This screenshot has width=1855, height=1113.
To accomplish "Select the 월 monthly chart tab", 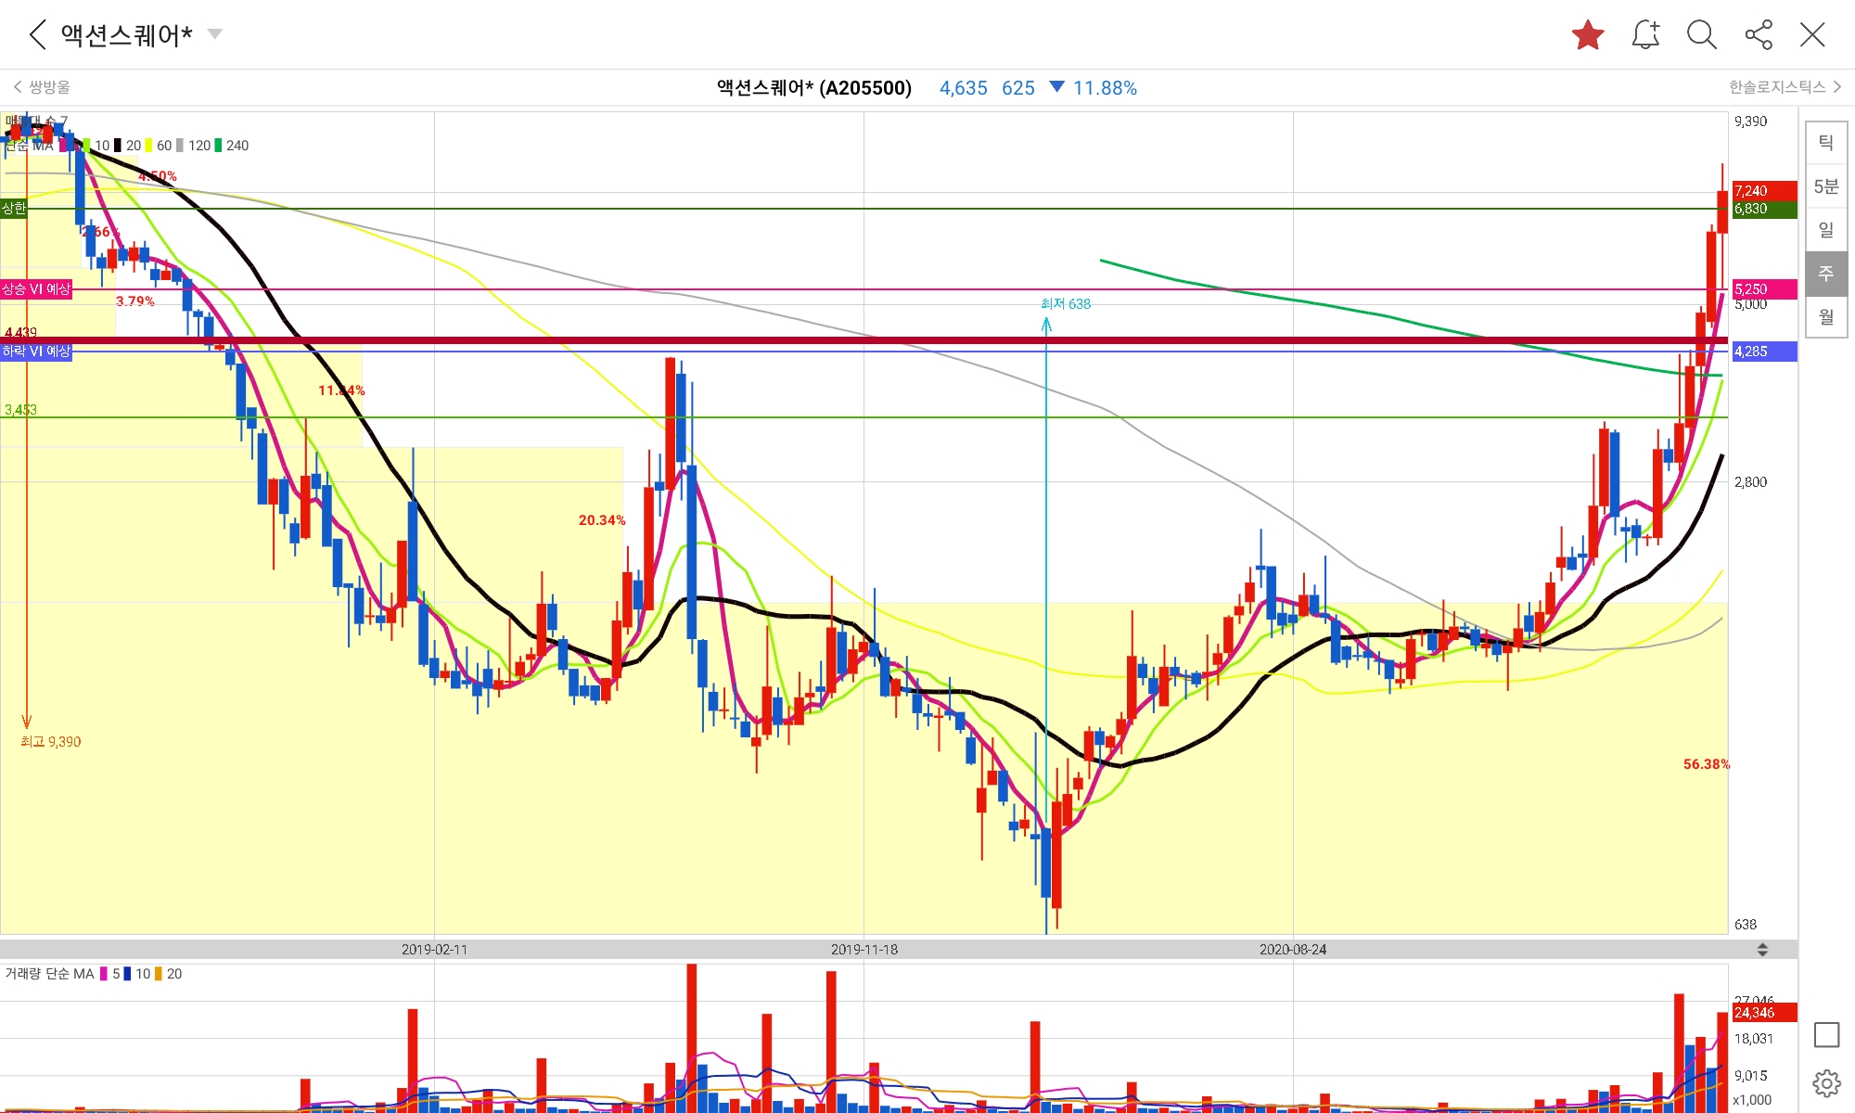I will (x=1825, y=317).
